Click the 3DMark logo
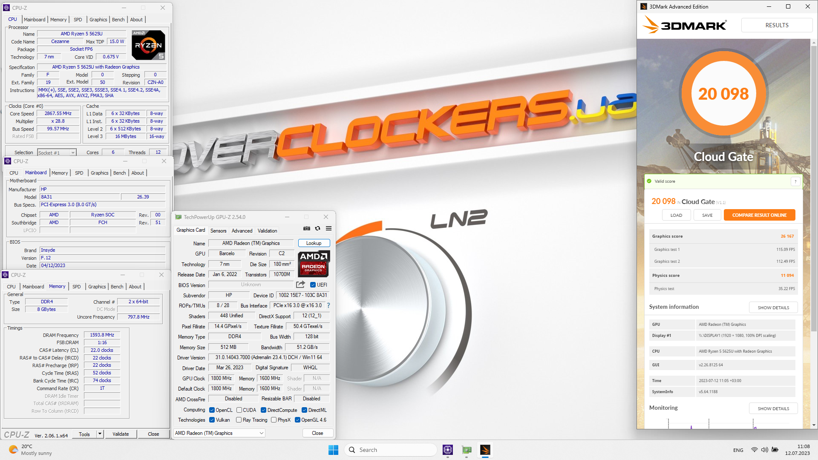The image size is (818, 460). pos(685,25)
